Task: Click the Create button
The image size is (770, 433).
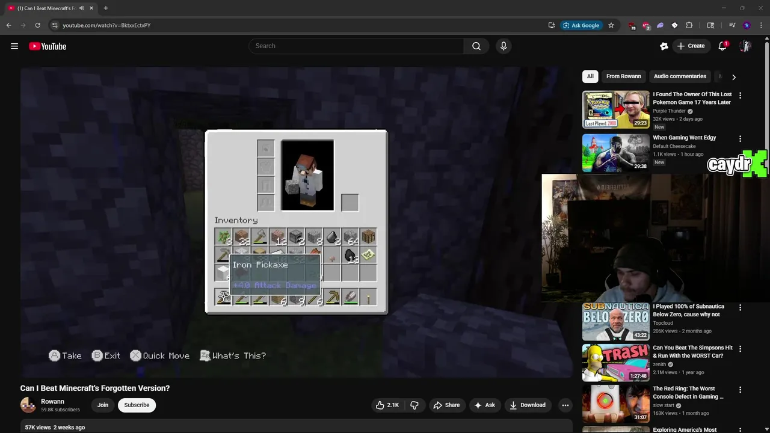Action: coord(691,46)
